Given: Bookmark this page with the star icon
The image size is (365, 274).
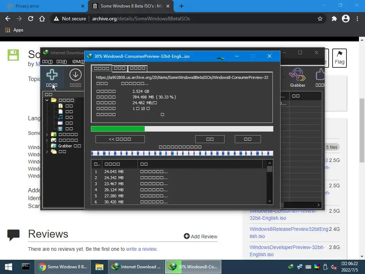Looking at the screenshot, I should (320, 19).
